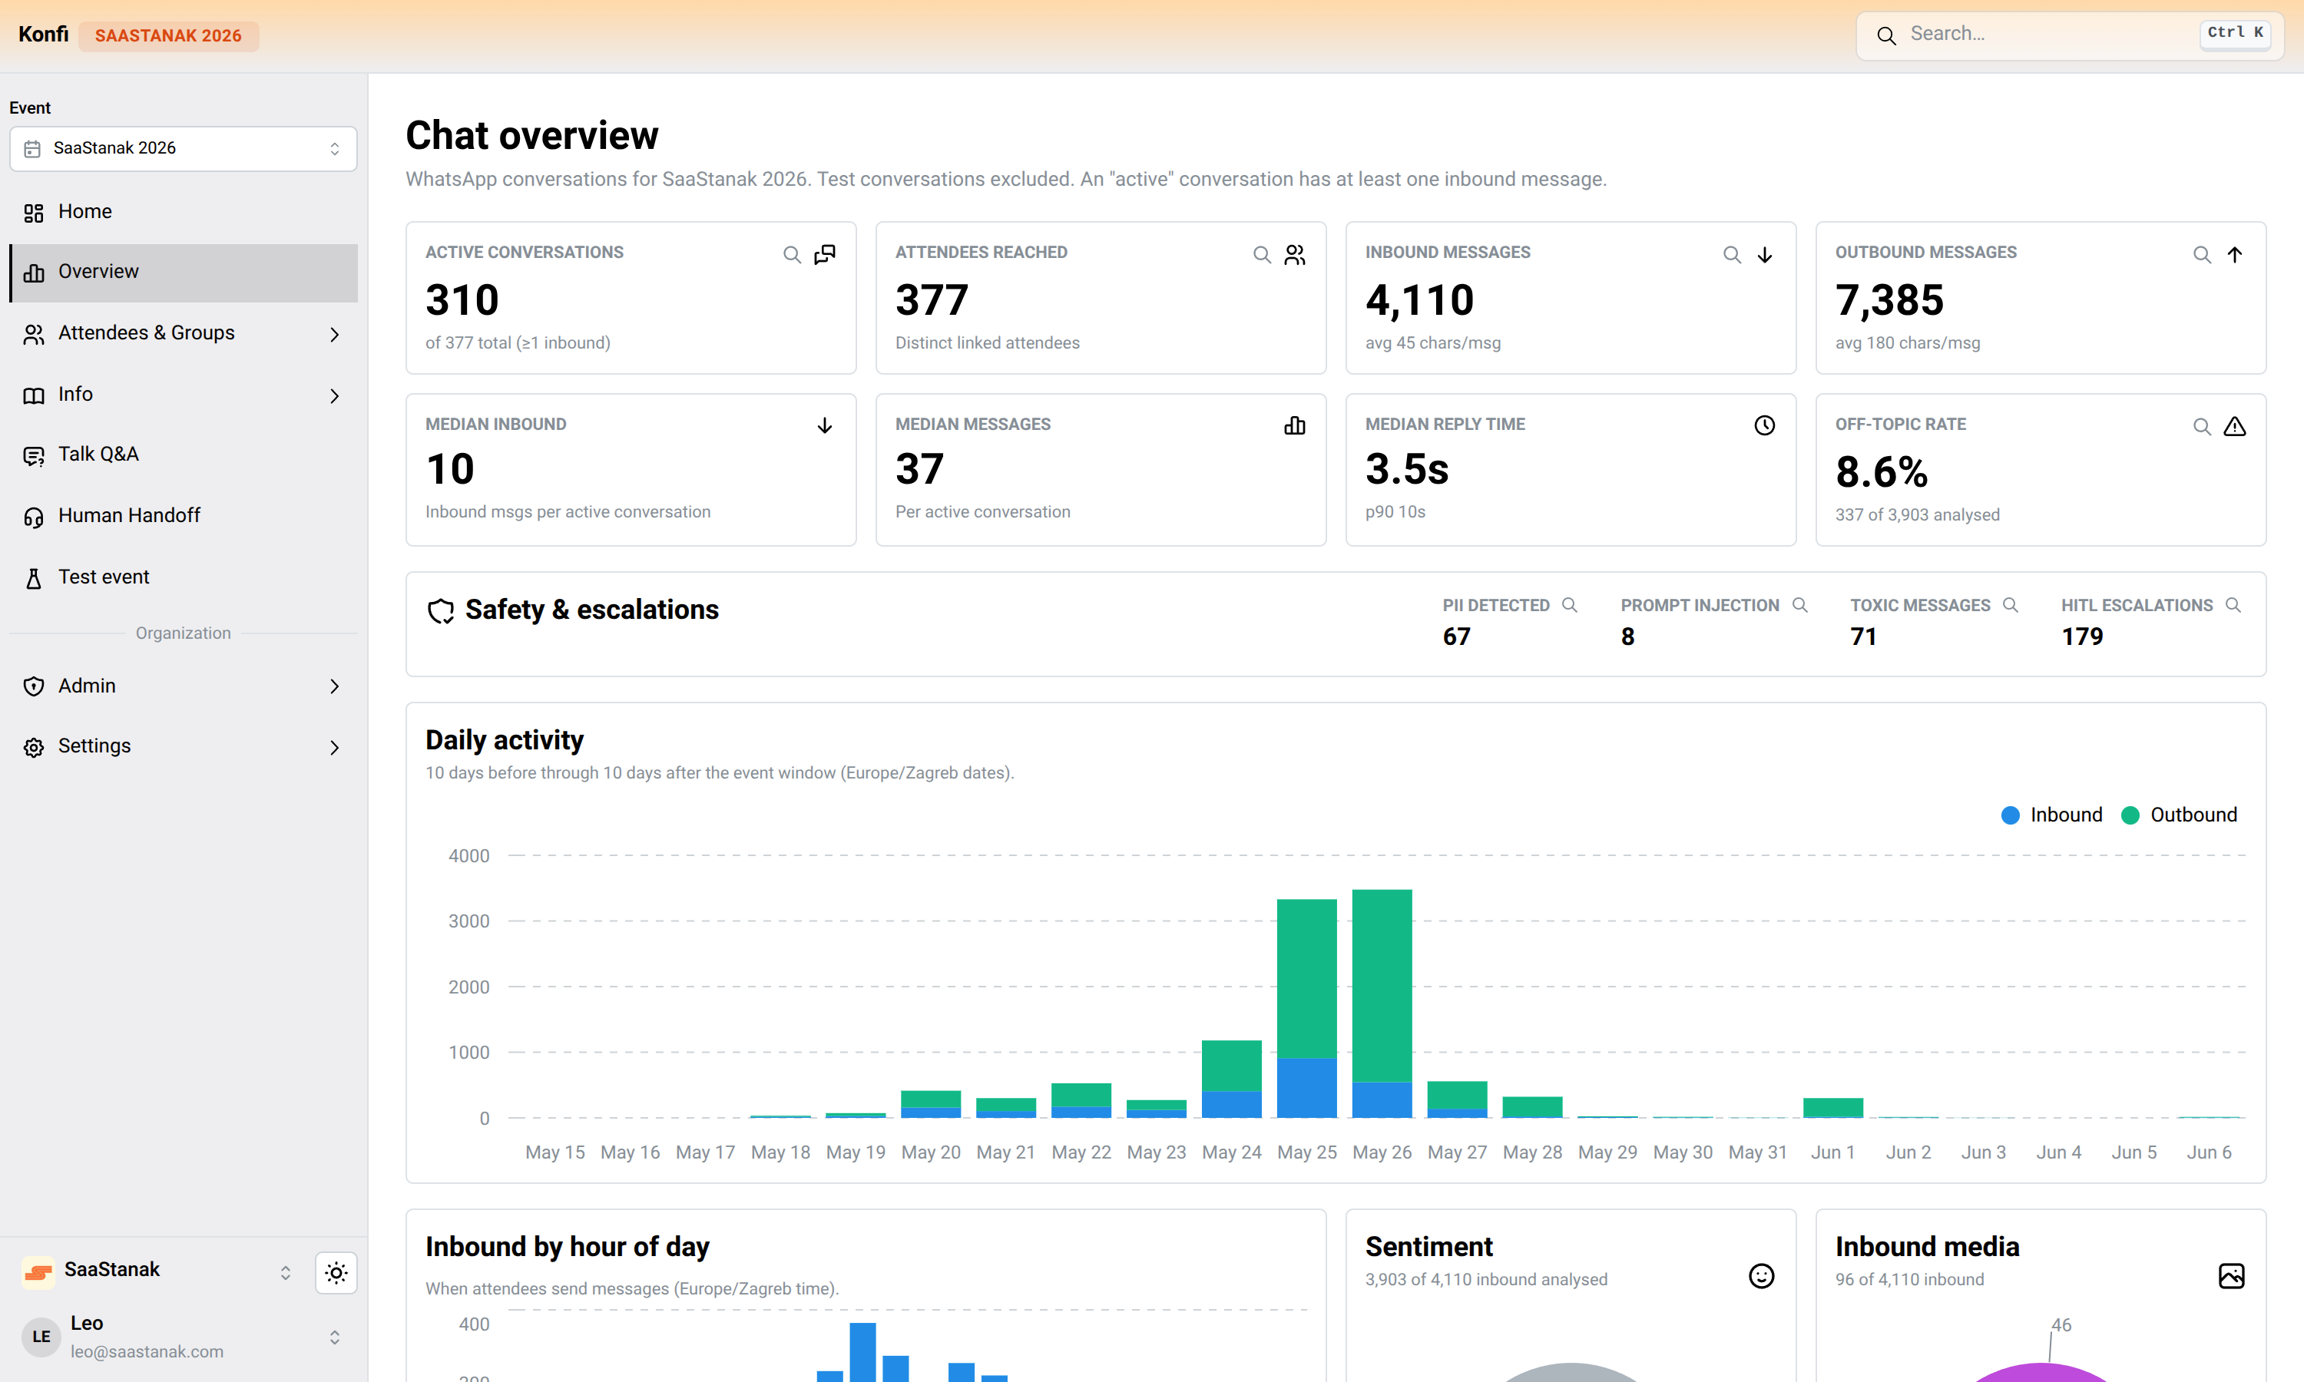
Task: Click the Admin label in sidebar
Action: coord(87,686)
